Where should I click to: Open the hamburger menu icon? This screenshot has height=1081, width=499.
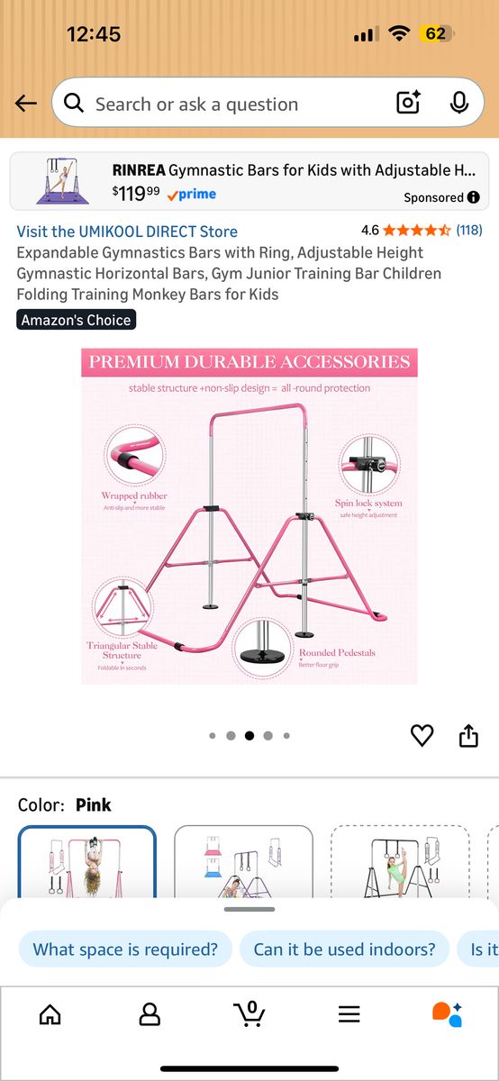[x=349, y=1014]
